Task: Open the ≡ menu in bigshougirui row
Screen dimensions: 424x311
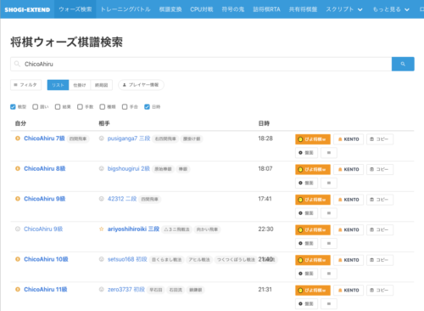Action: (x=329, y=183)
